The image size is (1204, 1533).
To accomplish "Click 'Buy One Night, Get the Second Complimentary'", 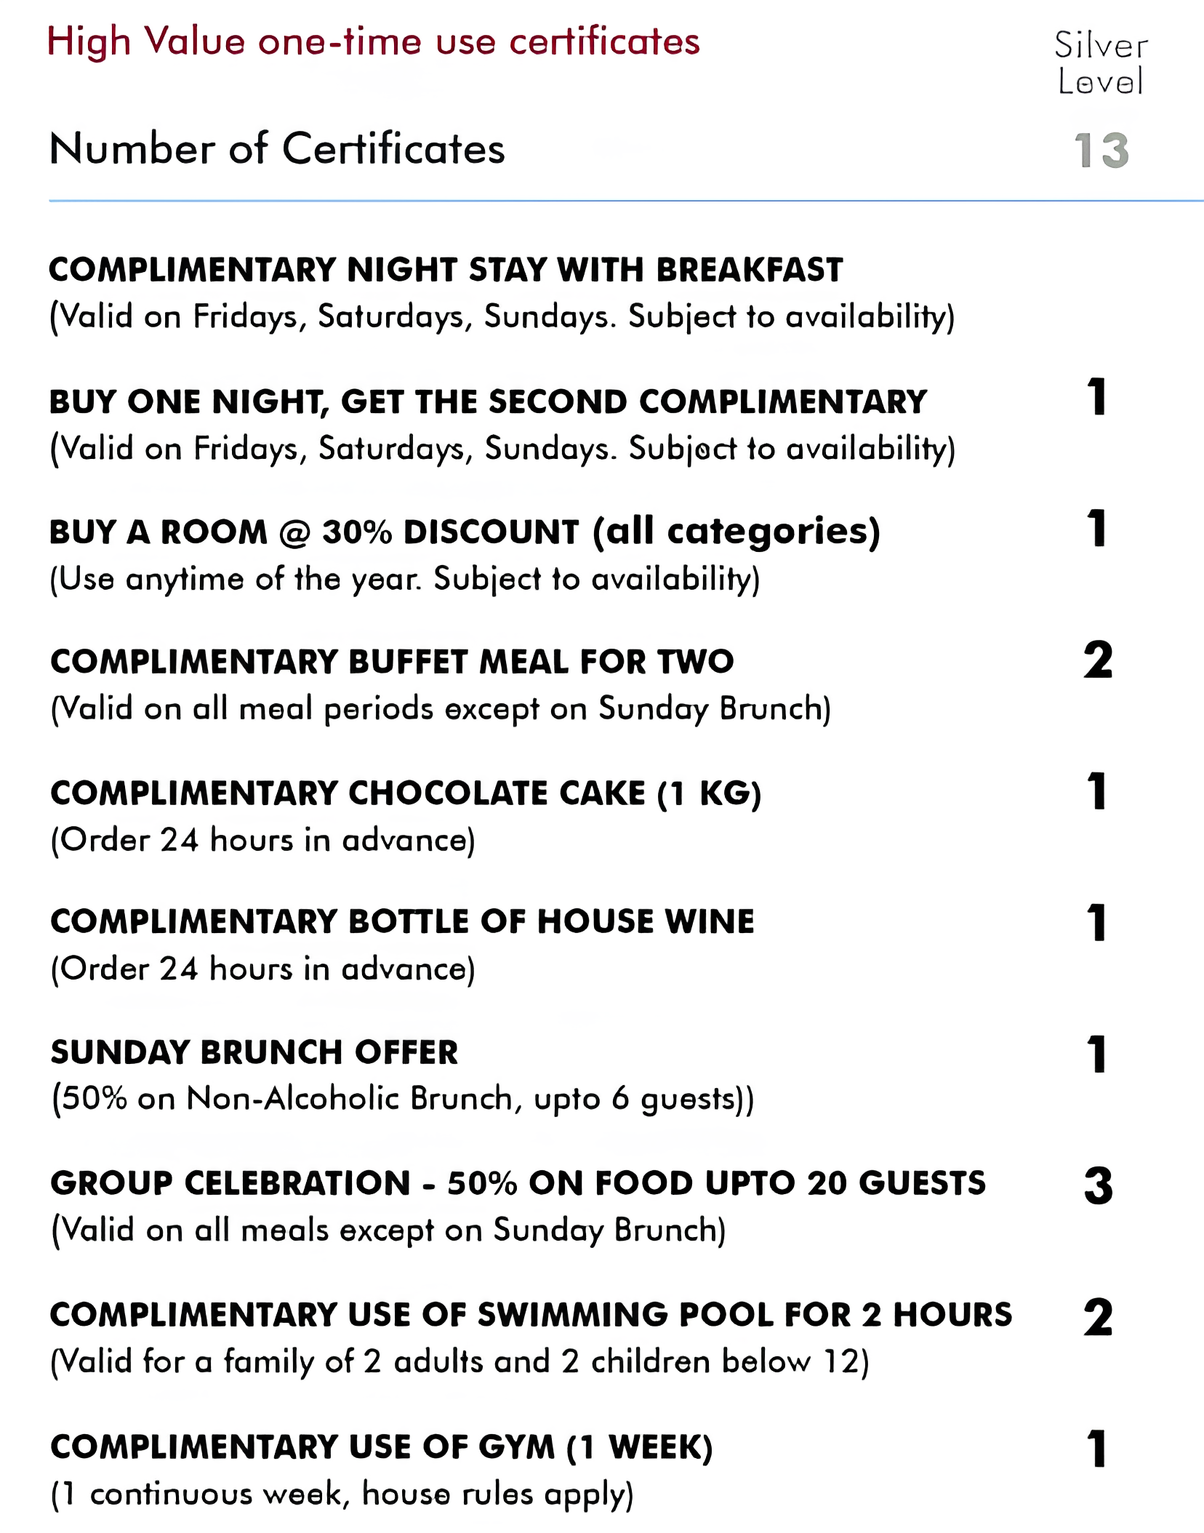I will [x=488, y=401].
